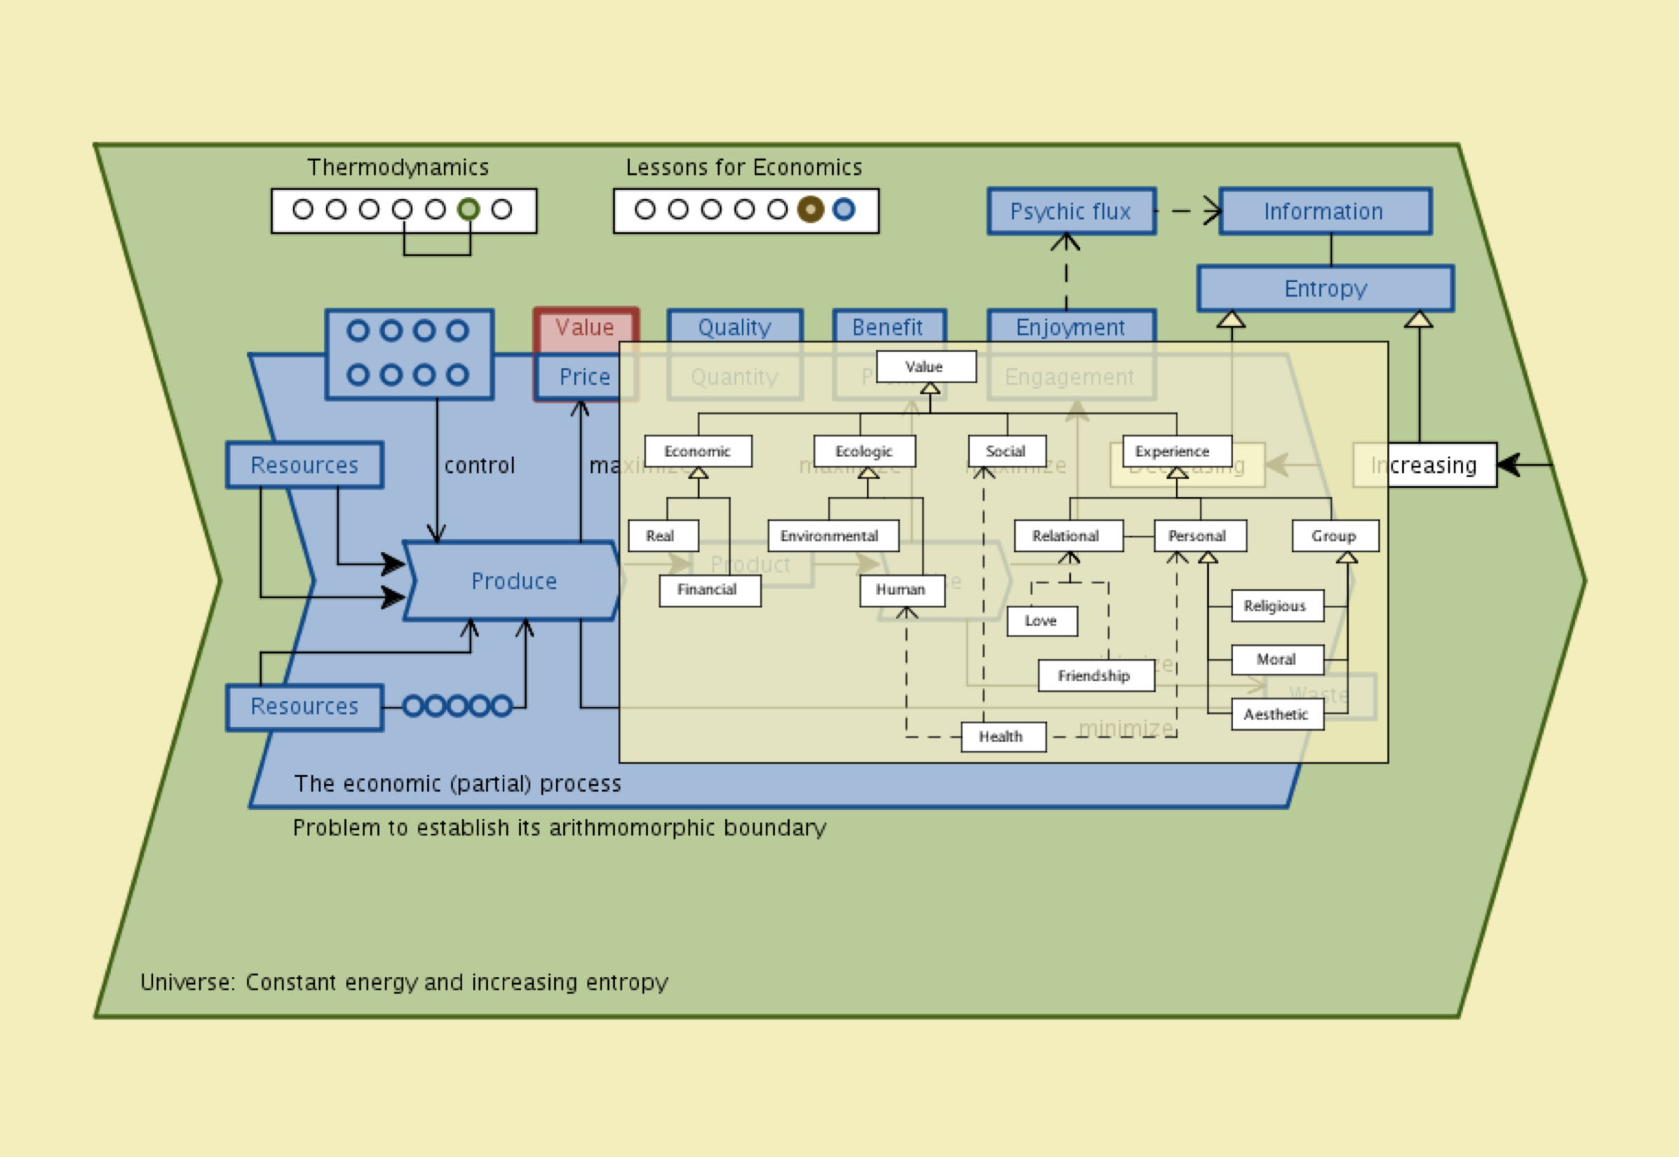Click the first circle under Lessons for Economics
This screenshot has height=1157, width=1679.
click(x=645, y=210)
